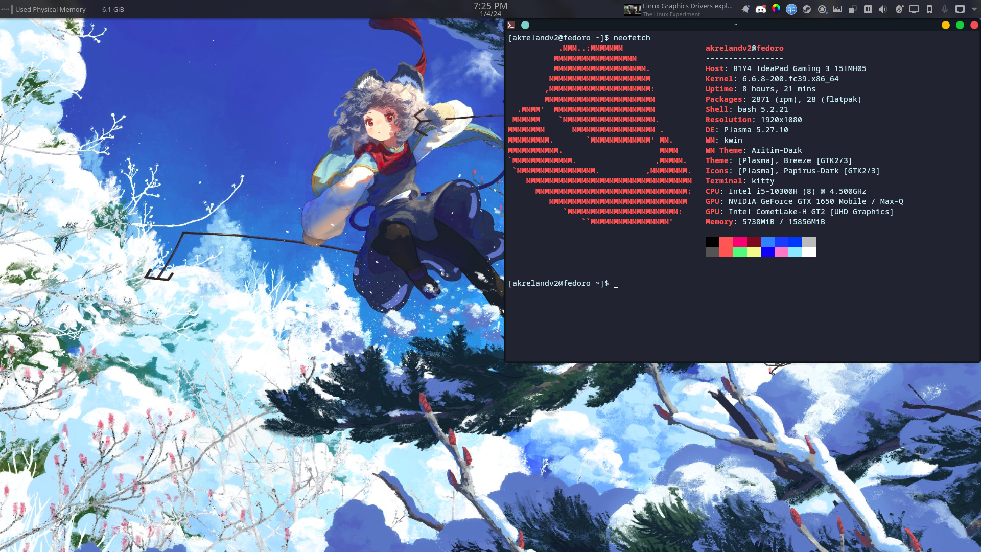The height and width of the screenshot is (552, 981).
Task: Click the microphone tray icon
Action: click(945, 9)
